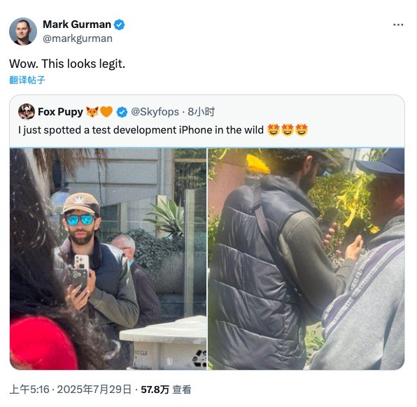
Task: Open the left photo of man with sunglasses
Action: click(108, 259)
